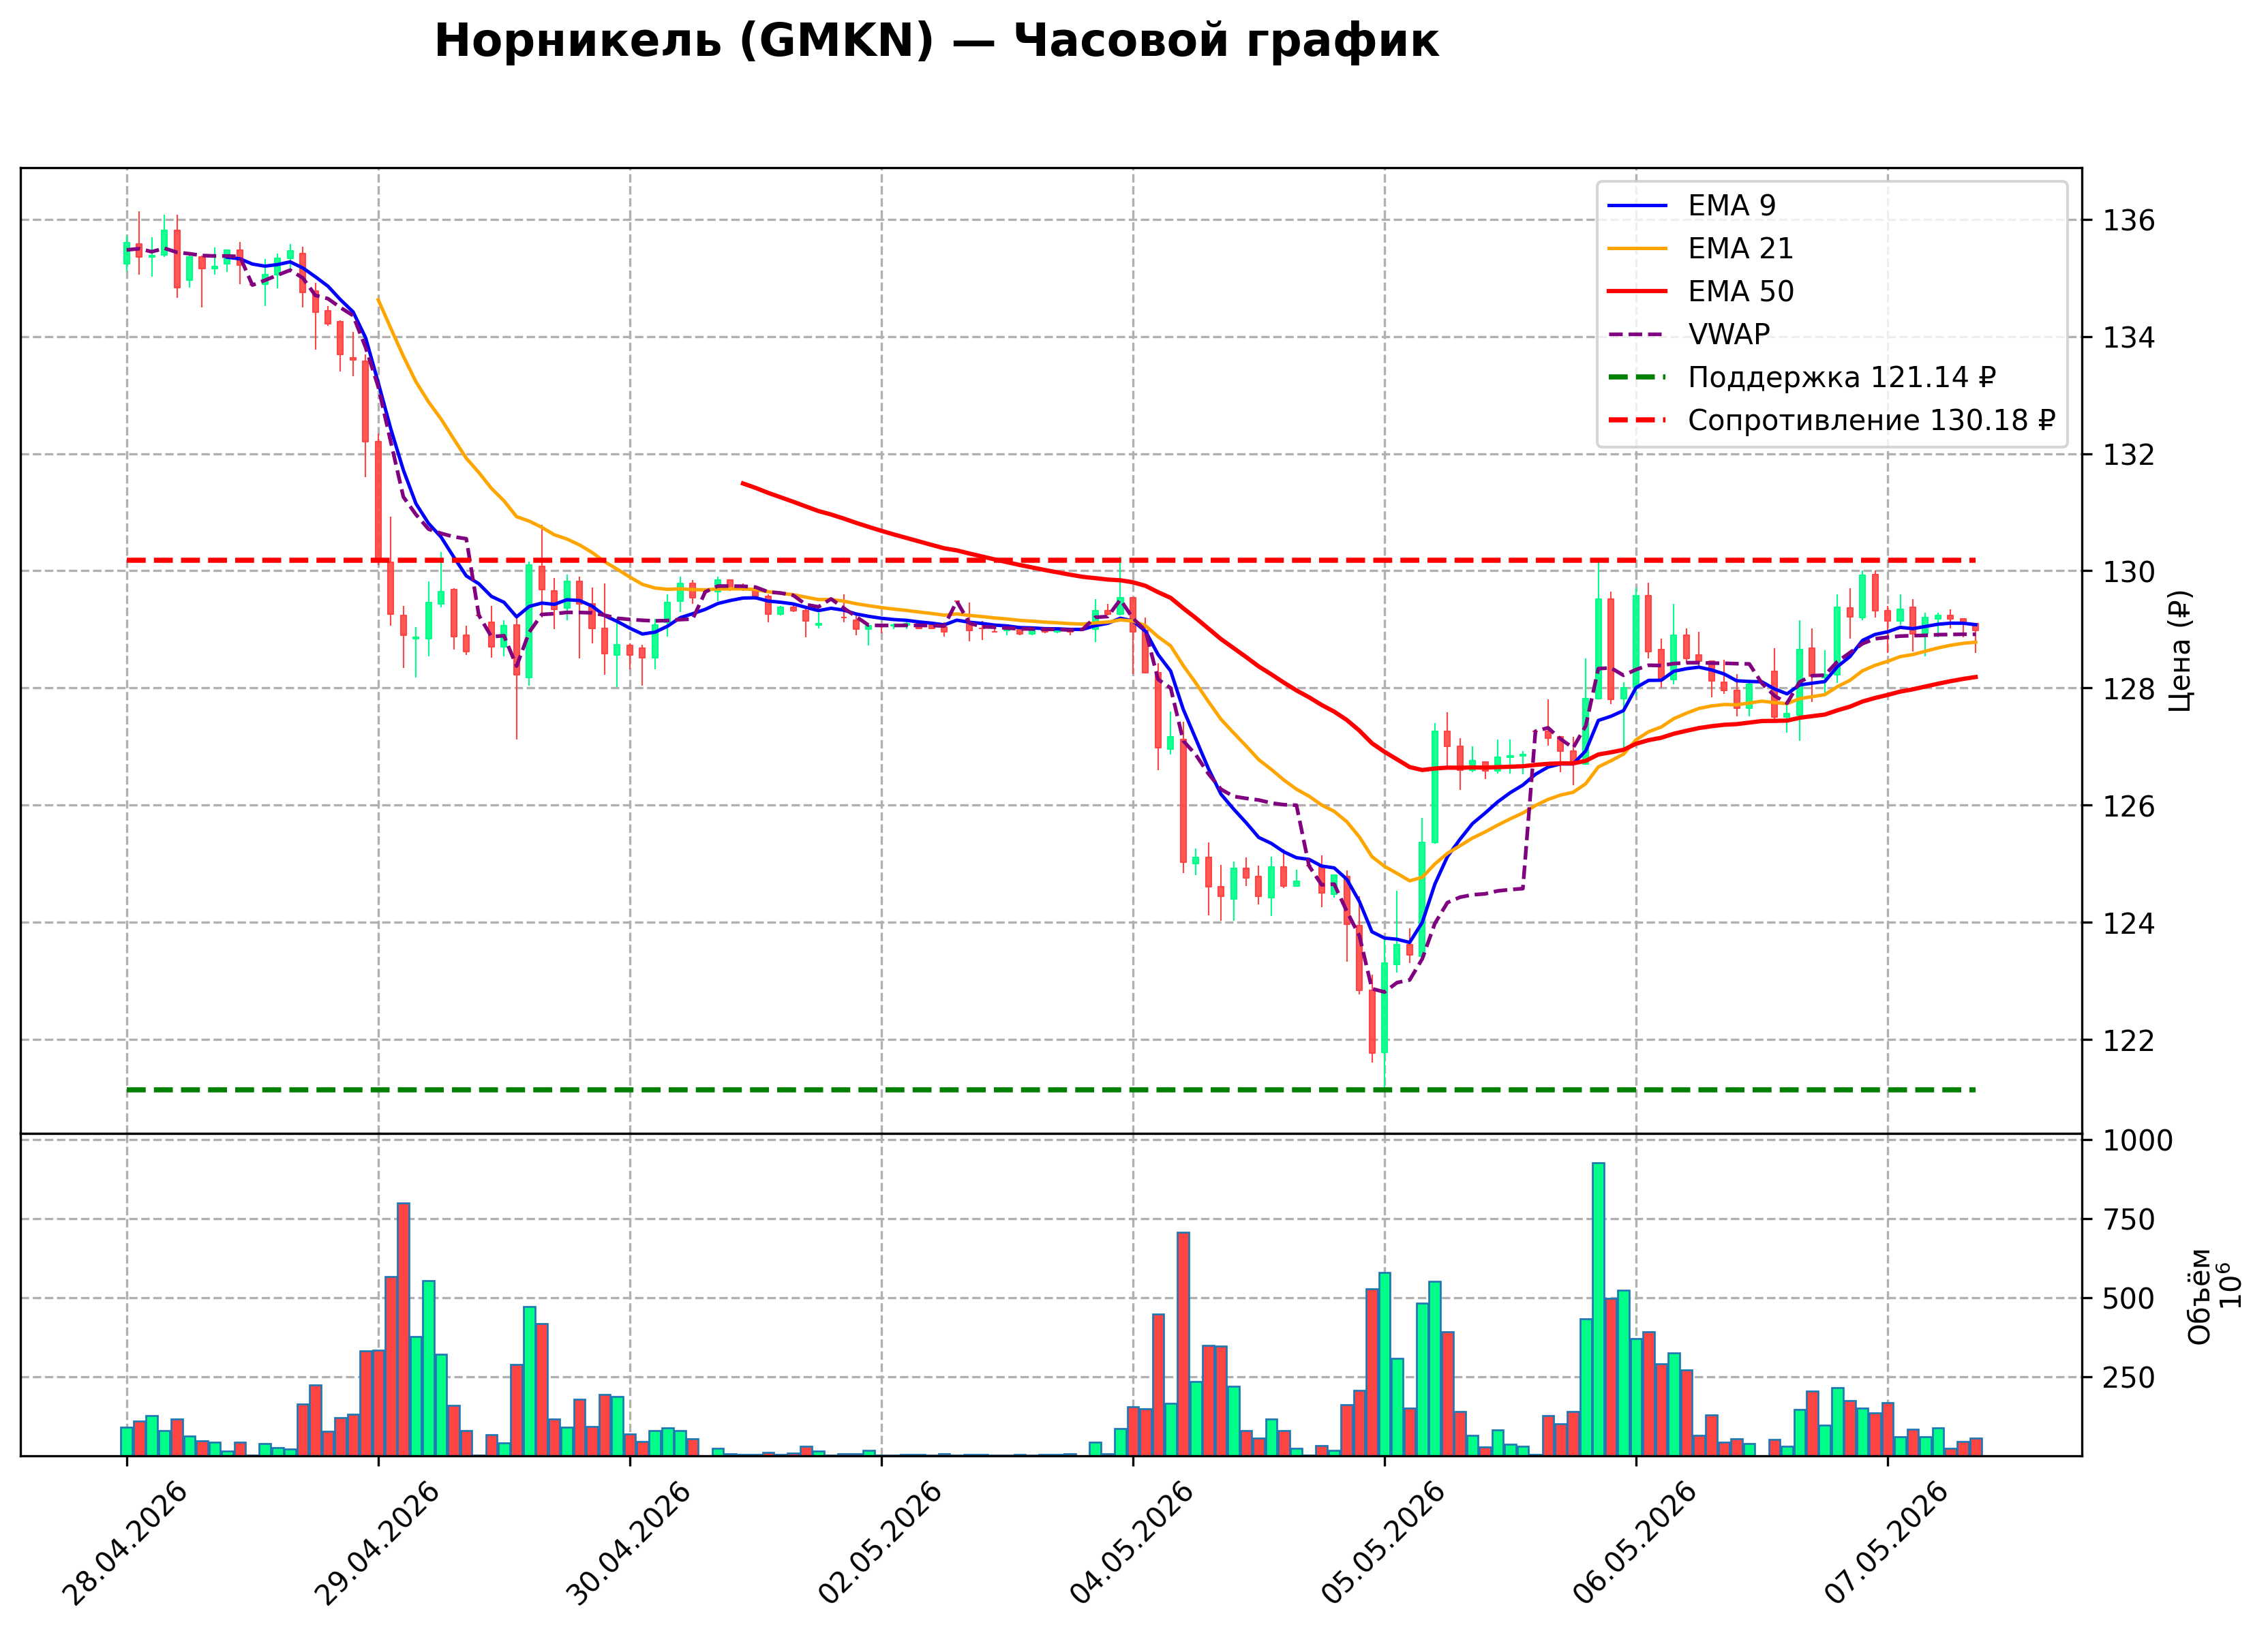Click the price axis value 130
The width and height of the screenshot is (2268, 1631).
click(2129, 571)
